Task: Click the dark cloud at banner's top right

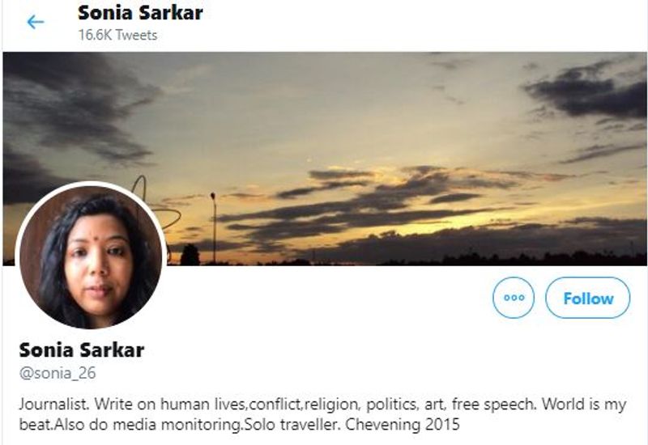Action: (588, 91)
